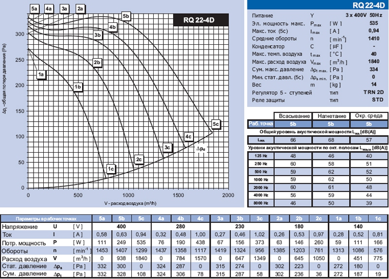
Task: Click the 4c operating point label on chart
Action: (x=189, y=137)
